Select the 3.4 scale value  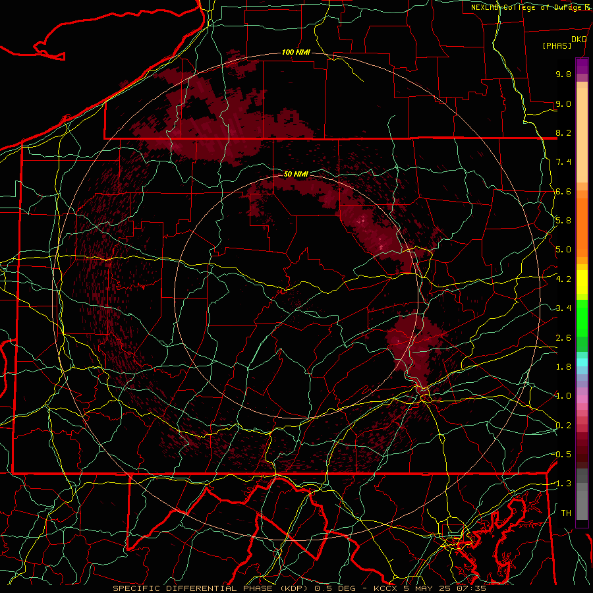pos(563,308)
